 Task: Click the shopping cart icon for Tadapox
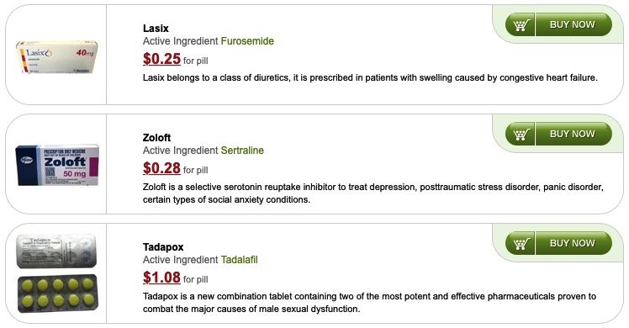tap(520, 243)
